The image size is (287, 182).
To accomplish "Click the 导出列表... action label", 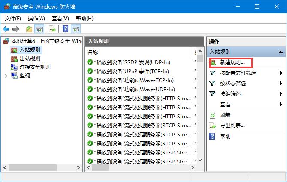I will tap(232, 126).
